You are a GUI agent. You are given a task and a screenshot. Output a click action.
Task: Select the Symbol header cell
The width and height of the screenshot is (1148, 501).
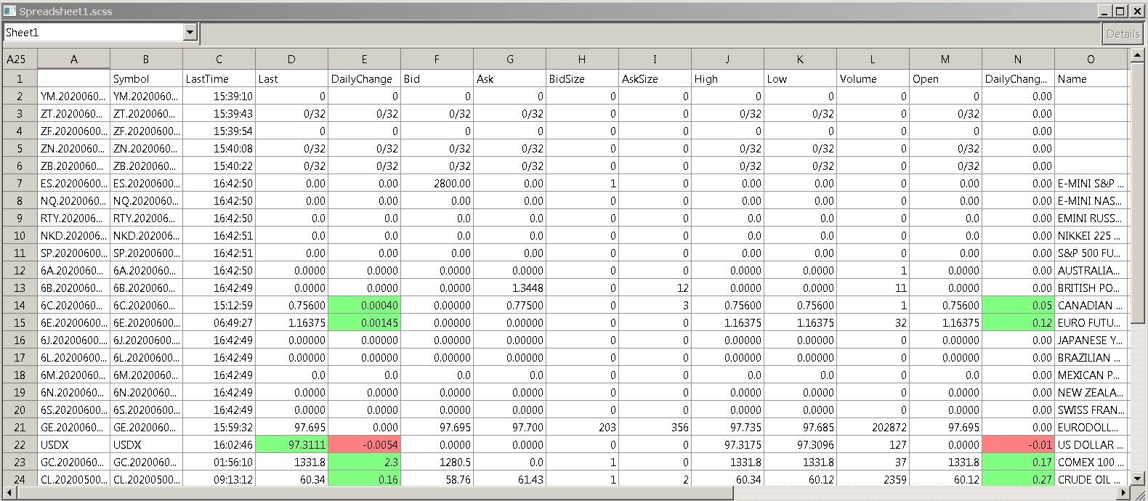pyautogui.click(x=146, y=78)
